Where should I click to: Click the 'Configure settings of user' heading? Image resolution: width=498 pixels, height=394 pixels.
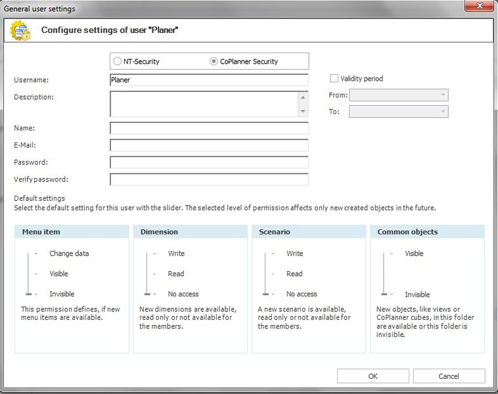(x=110, y=30)
